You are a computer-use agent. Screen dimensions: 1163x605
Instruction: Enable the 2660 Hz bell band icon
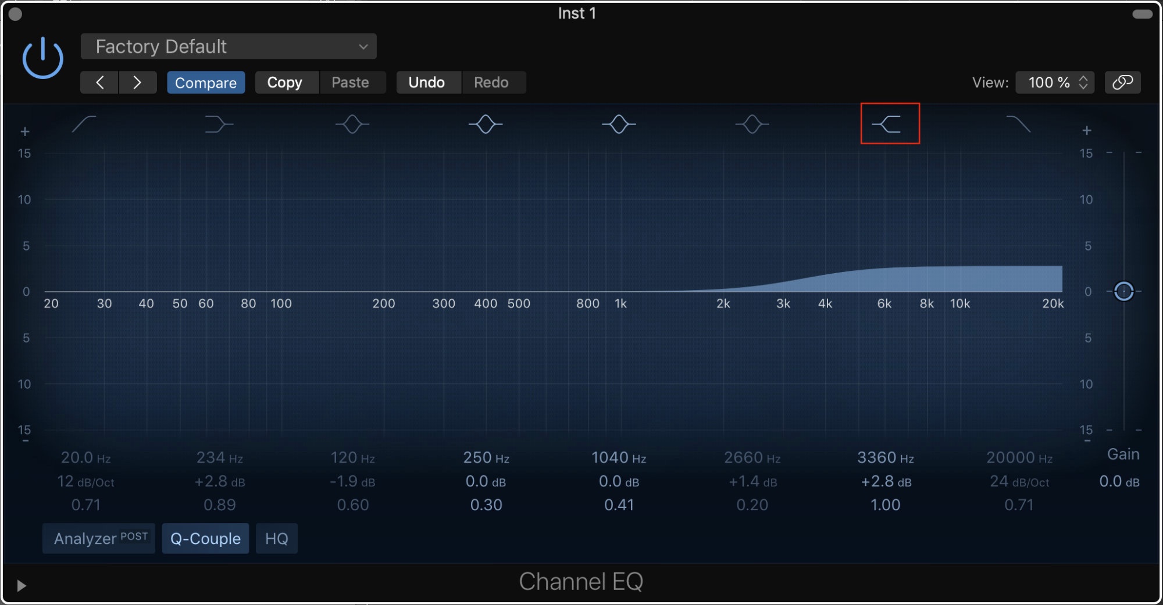click(x=752, y=124)
